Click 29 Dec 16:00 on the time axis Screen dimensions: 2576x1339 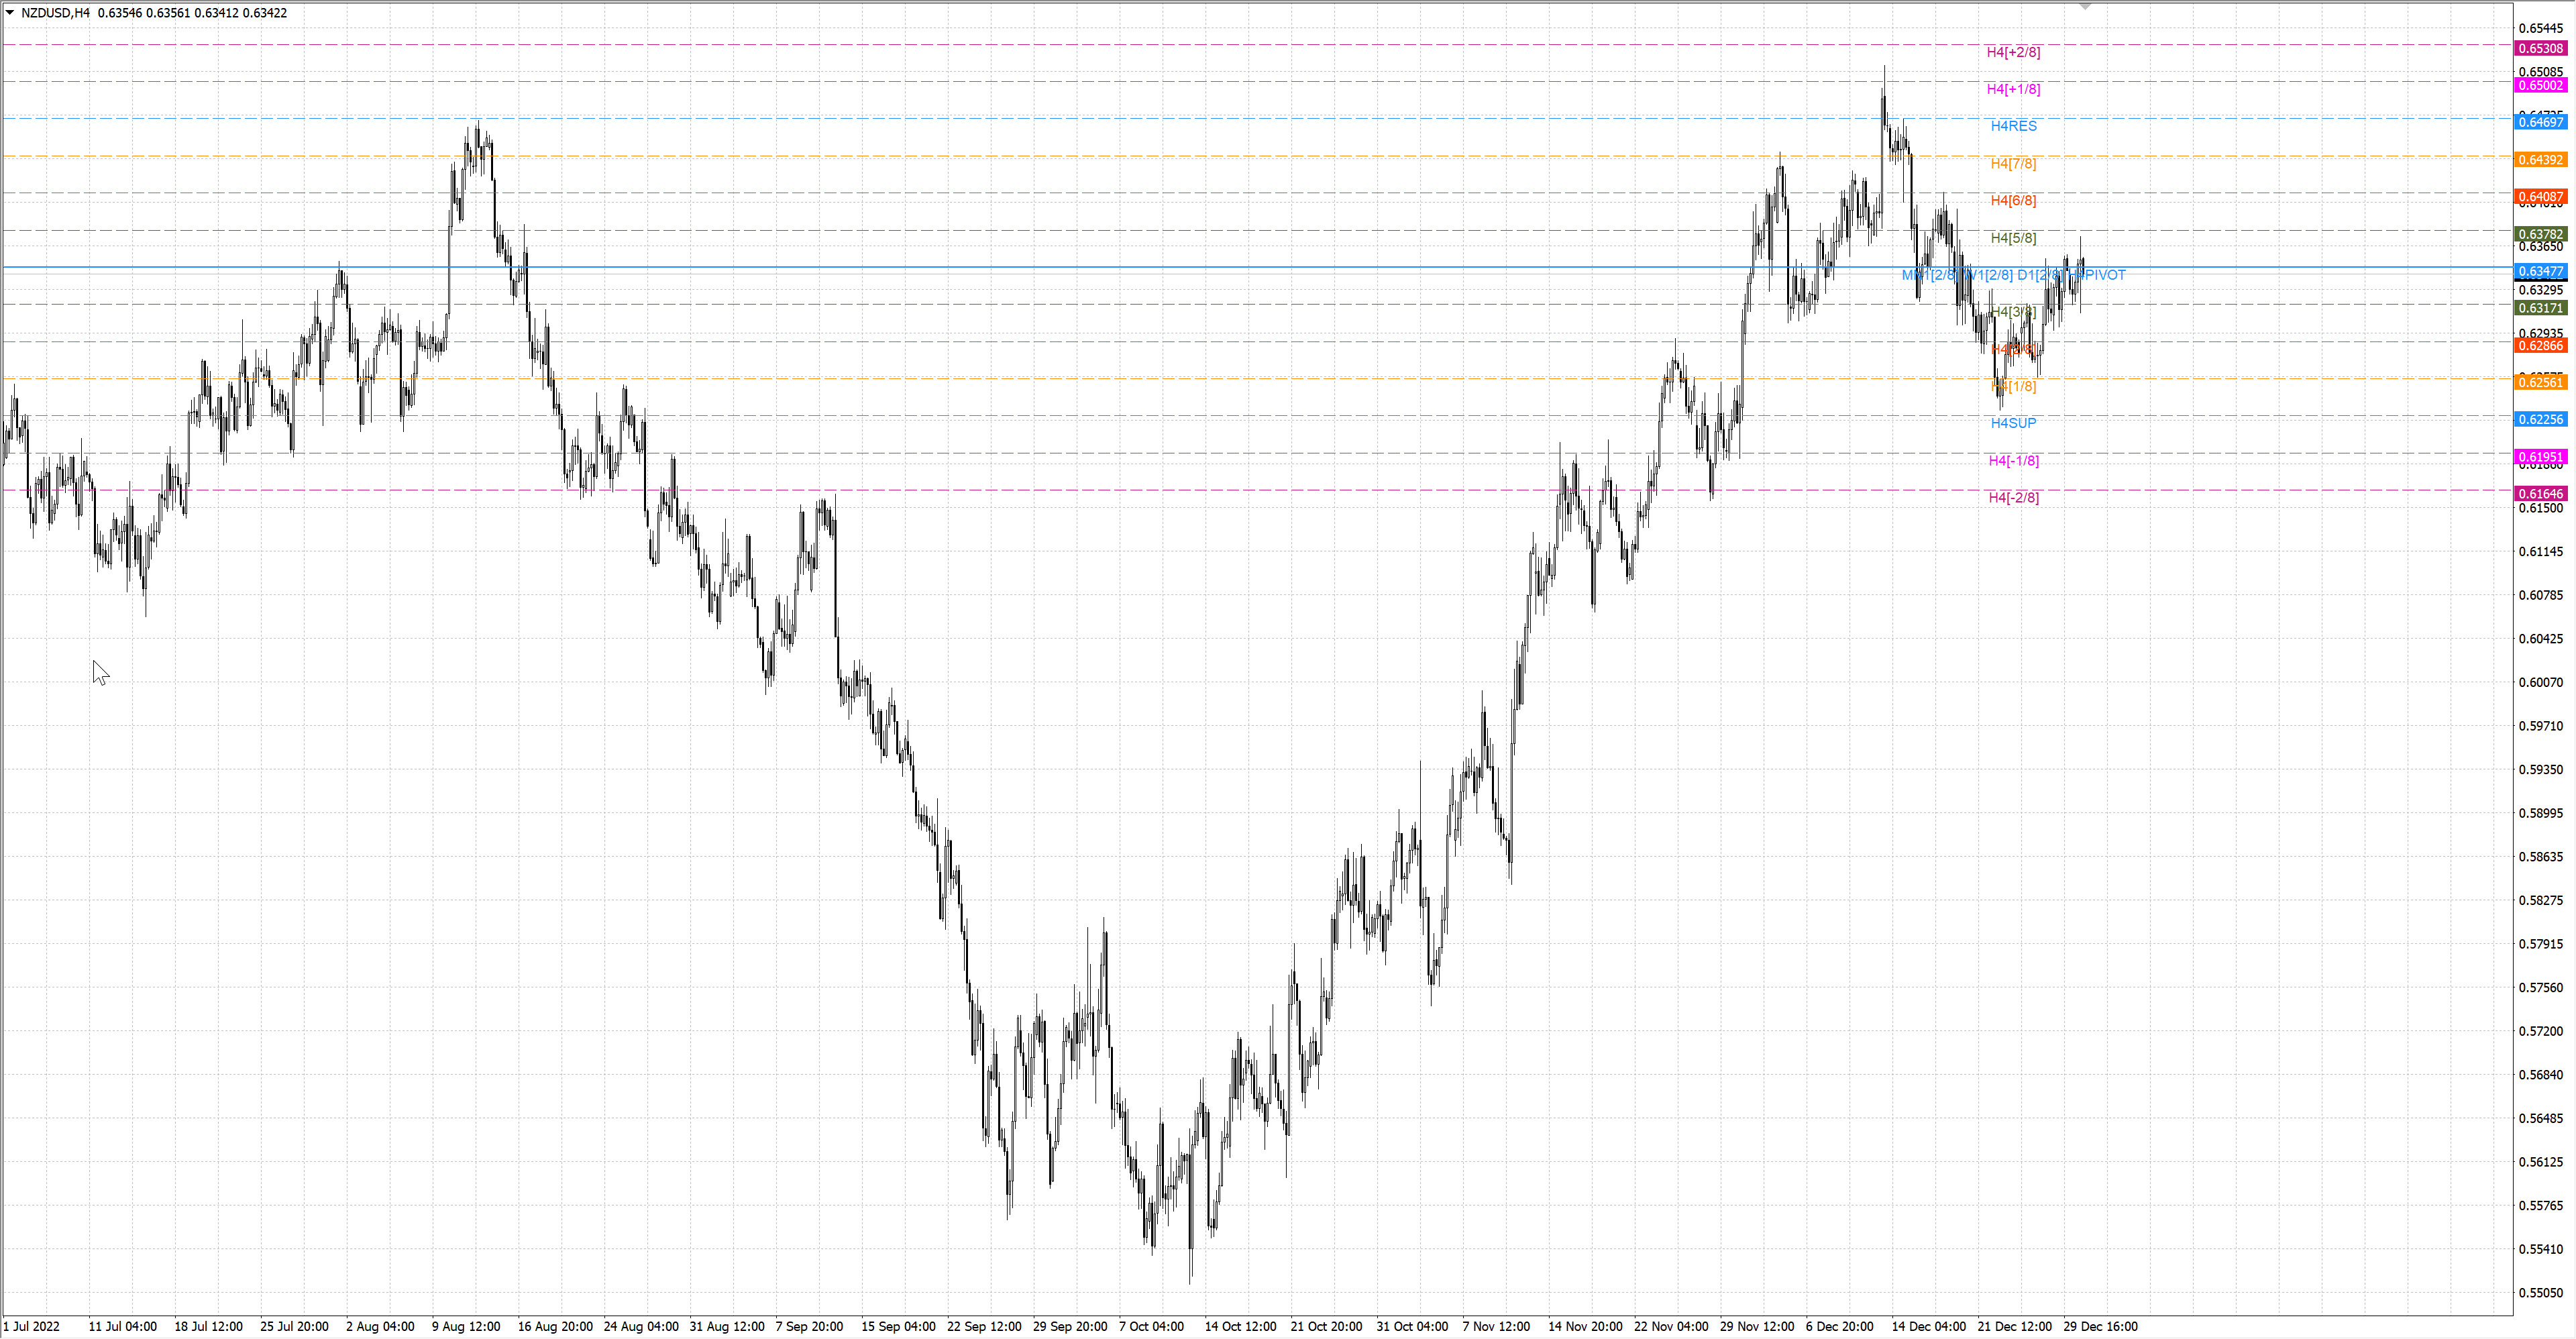pyautogui.click(x=2100, y=1326)
